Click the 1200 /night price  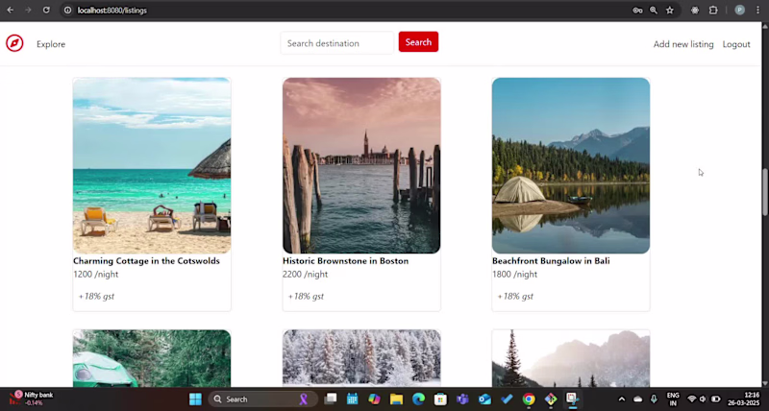(95, 275)
